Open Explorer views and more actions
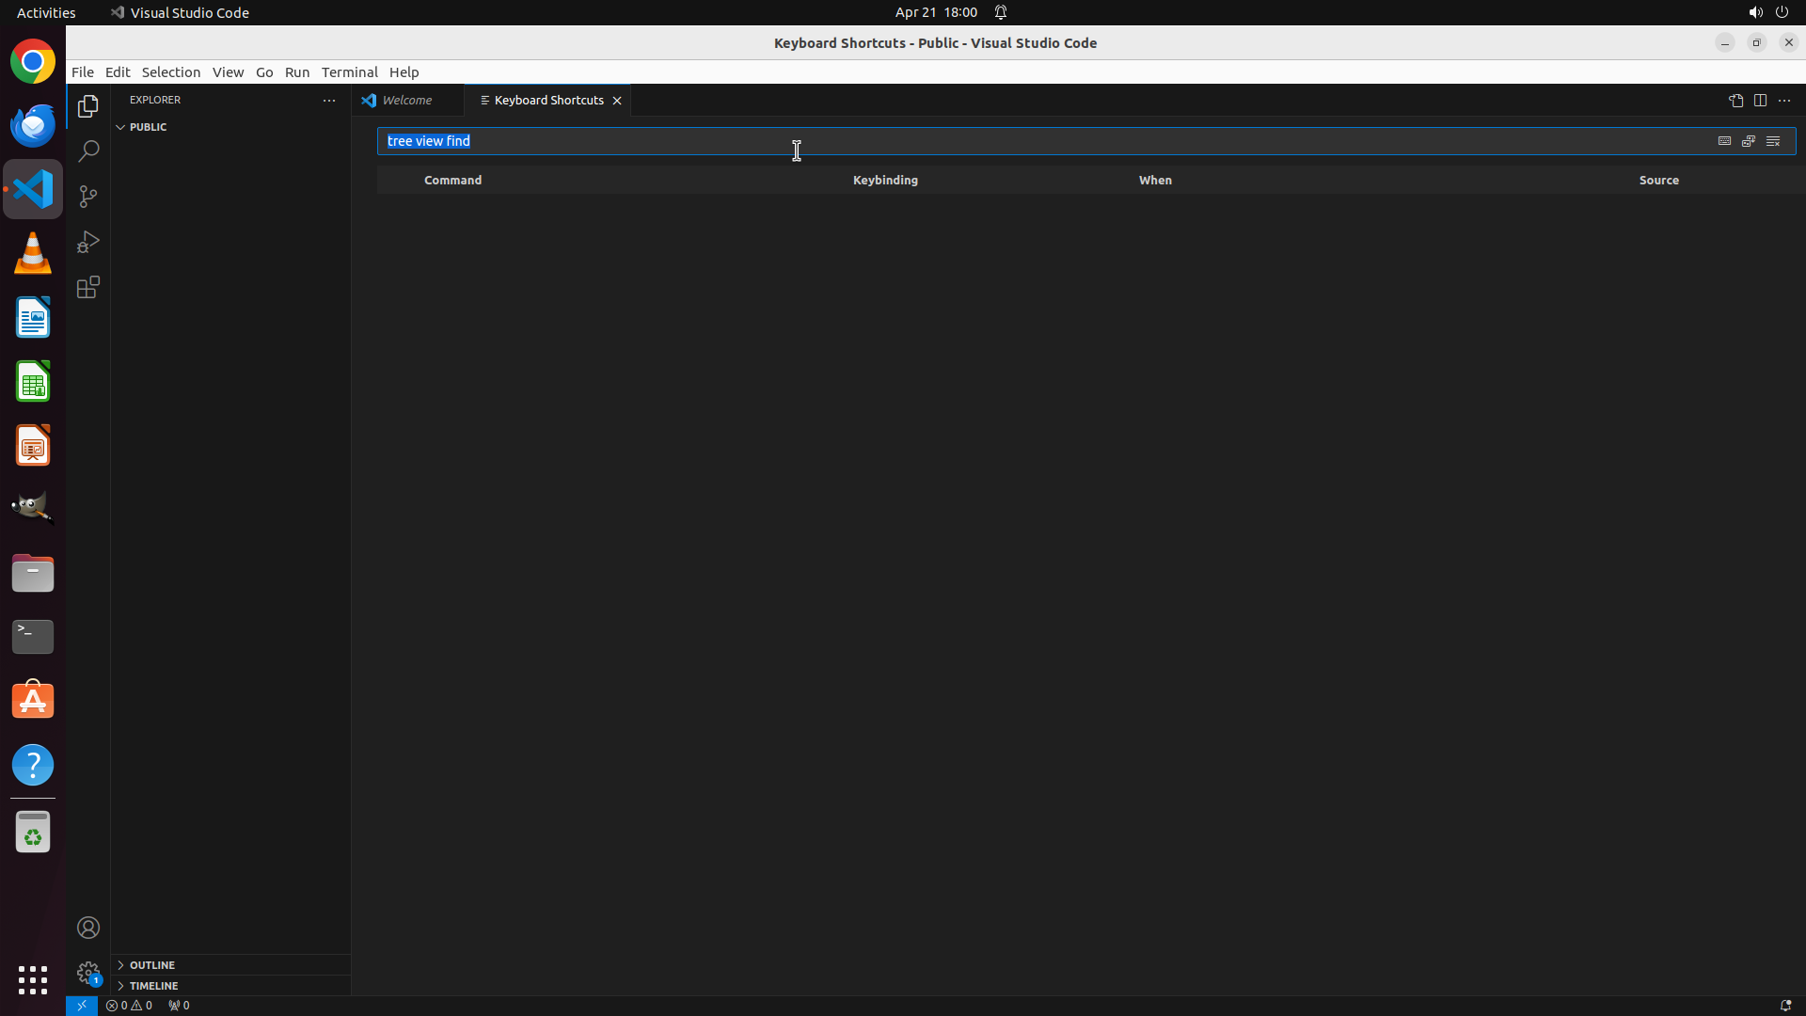 coord(329,101)
